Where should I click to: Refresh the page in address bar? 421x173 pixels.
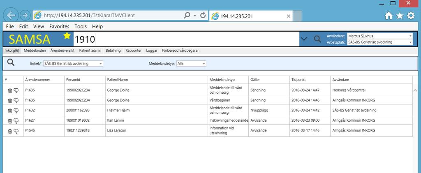pos(203,15)
